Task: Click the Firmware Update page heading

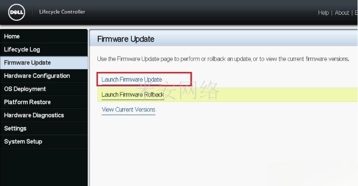Action: pos(126,39)
